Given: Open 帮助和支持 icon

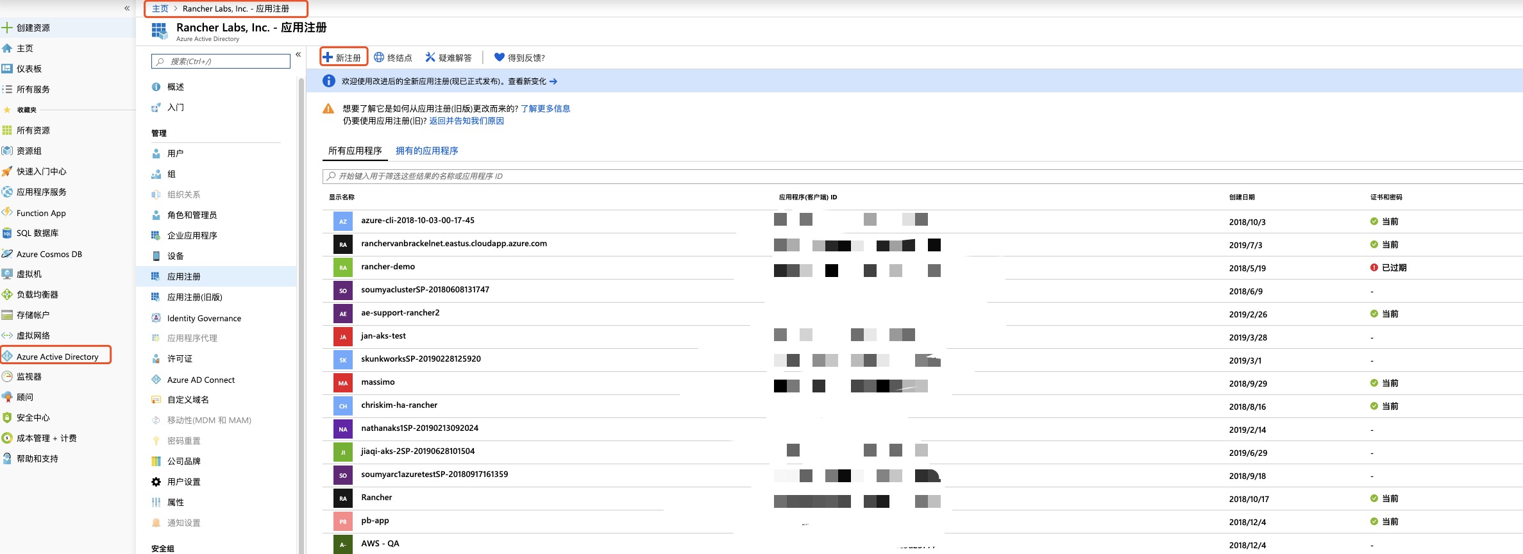Looking at the screenshot, I should coord(7,458).
